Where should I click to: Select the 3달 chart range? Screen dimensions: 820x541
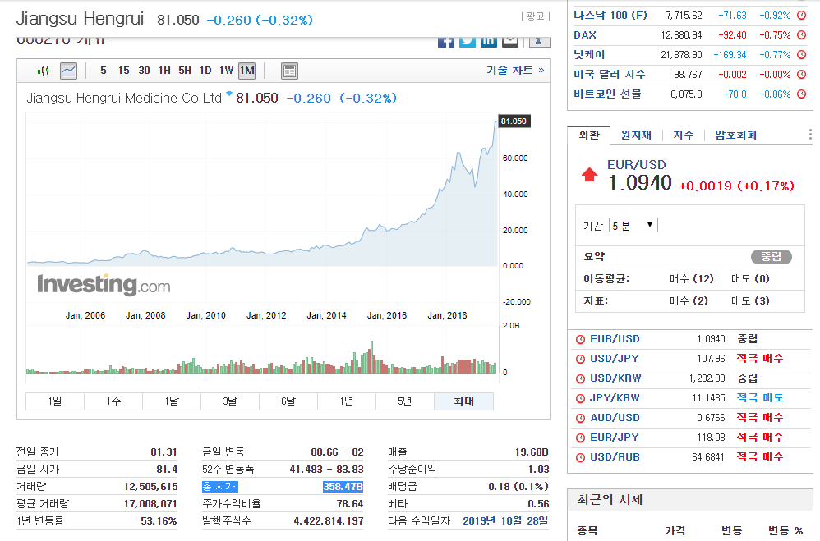pos(229,401)
